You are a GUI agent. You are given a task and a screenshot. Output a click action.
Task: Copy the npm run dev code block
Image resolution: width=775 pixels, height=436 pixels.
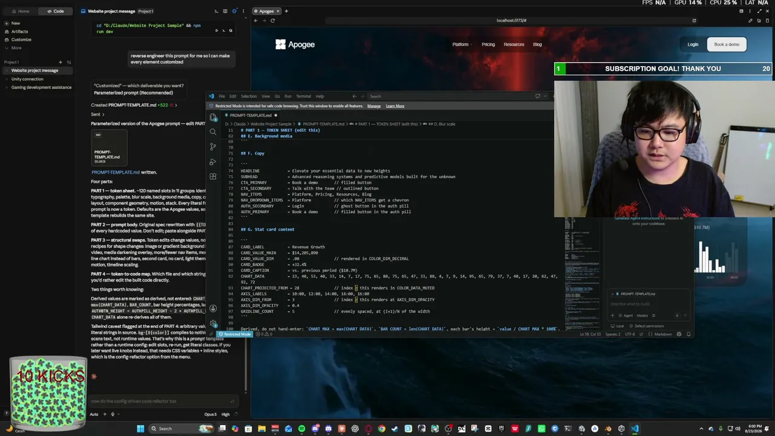(230, 30)
